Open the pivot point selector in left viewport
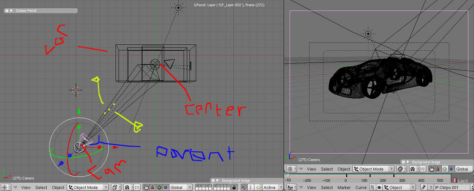474x191 pixels. [x=129, y=187]
